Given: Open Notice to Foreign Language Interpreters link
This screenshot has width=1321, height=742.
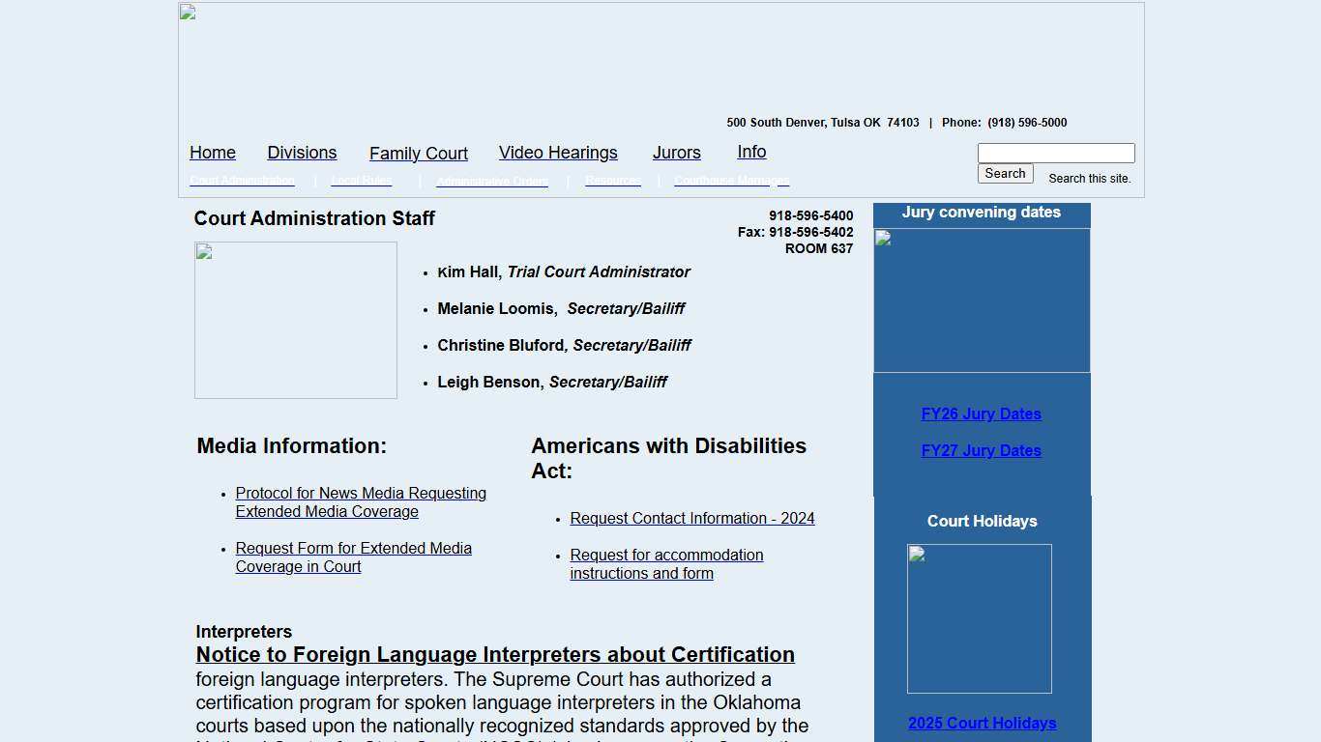Looking at the screenshot, I should coord(495,654).
